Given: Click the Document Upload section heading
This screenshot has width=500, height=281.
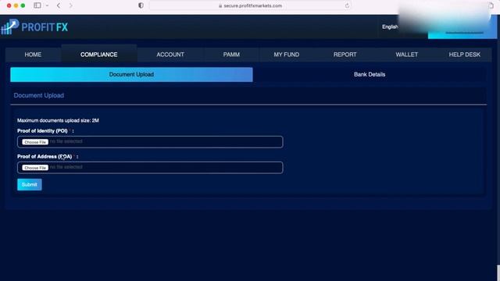Looking at the screenshot, I should [39, 95].
